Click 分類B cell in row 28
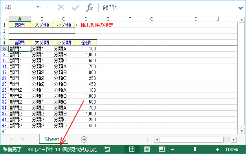The width and height of the screenshot is (246, 154). 64,96
